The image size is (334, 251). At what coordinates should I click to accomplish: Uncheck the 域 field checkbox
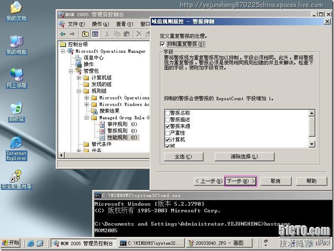point(168,146)
